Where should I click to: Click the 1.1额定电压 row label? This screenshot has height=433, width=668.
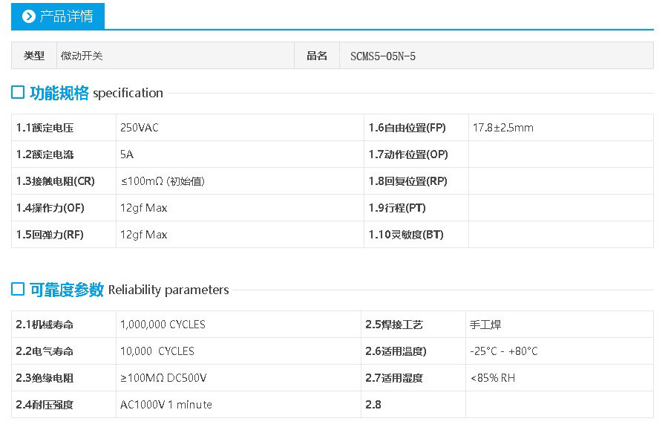(x=45, y=128)
